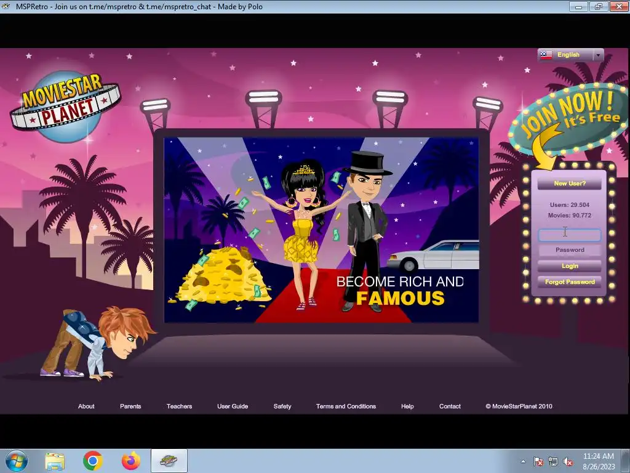
Task: Click the Password input field
Action: click(569, 250)
